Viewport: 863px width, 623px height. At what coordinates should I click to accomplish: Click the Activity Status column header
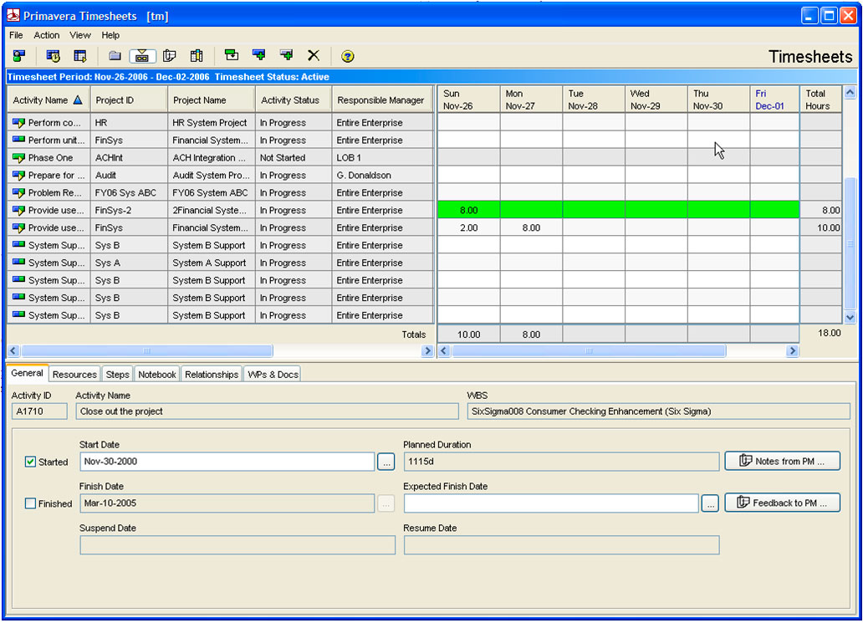294,100
